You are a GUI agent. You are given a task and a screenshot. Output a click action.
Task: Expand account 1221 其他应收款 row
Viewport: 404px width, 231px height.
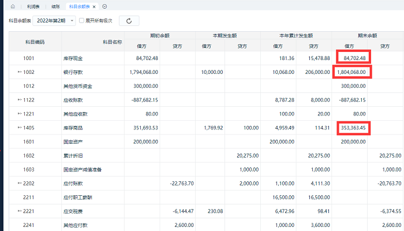tap(20, 114)
